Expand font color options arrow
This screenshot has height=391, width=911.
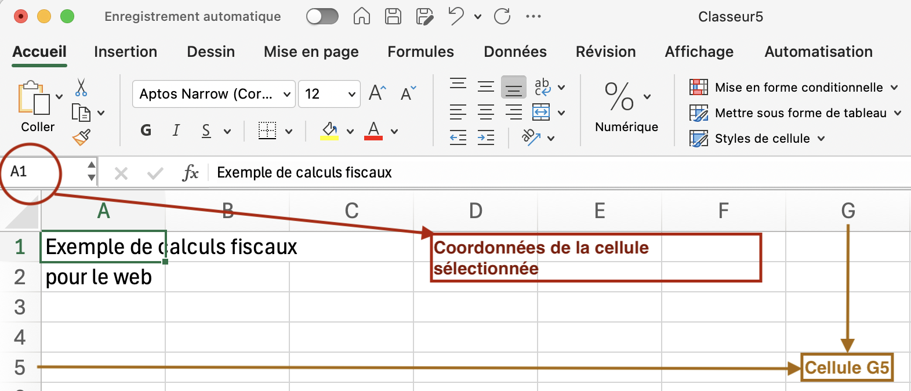click(394, 132)
